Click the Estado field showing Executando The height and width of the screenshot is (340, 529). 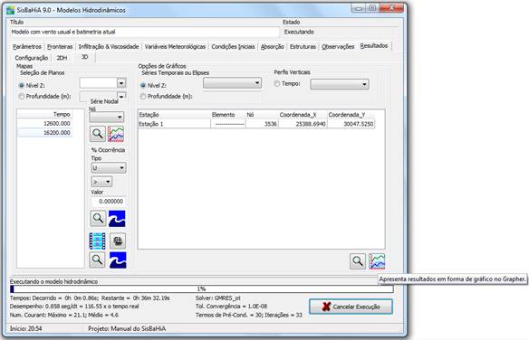(341, 32)
